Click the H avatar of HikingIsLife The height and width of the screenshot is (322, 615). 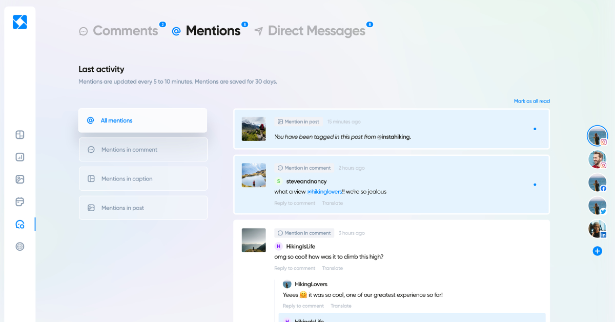click(278, 246)
